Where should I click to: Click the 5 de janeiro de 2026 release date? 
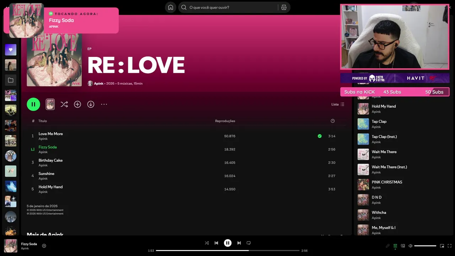(x=42, y=206)
